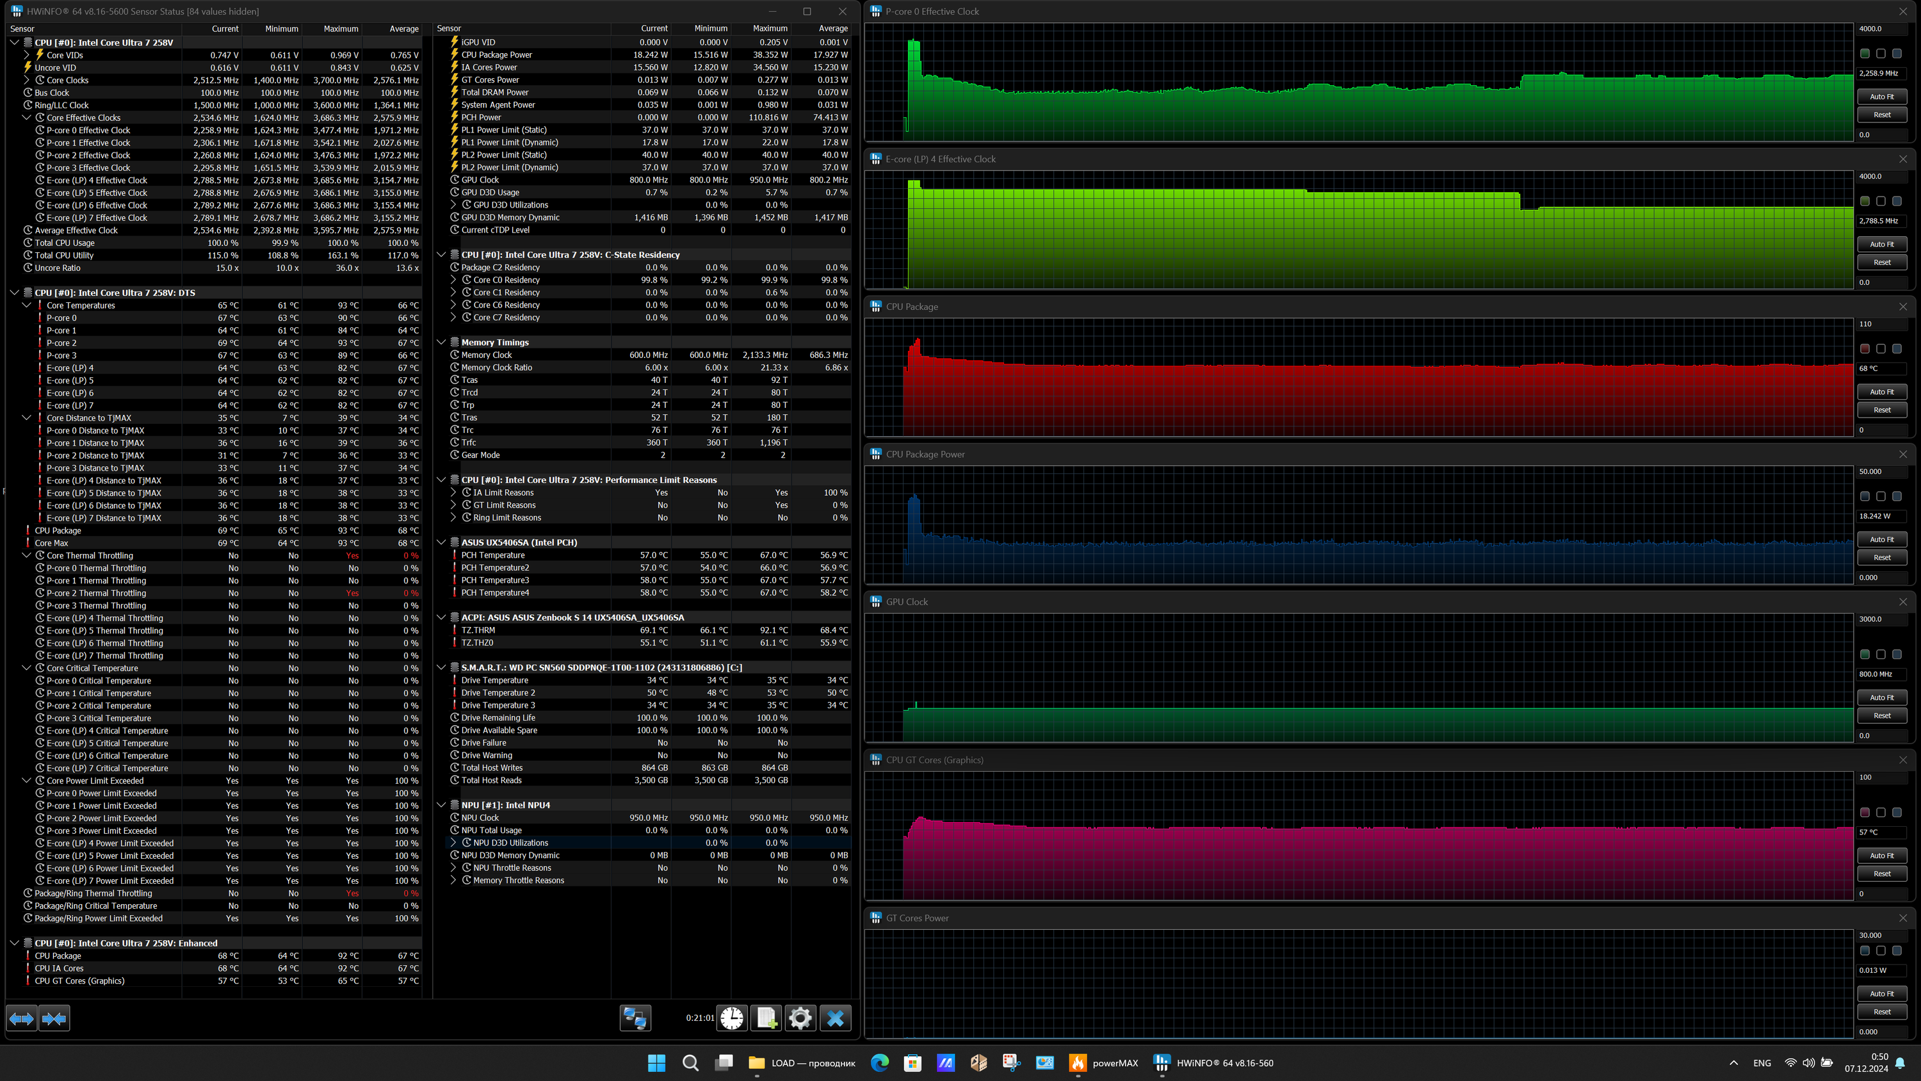Click the blue X close-sensors icon
Image resolution: width=1921 pixels, height=1081 pixels.
pos(835,1018)
